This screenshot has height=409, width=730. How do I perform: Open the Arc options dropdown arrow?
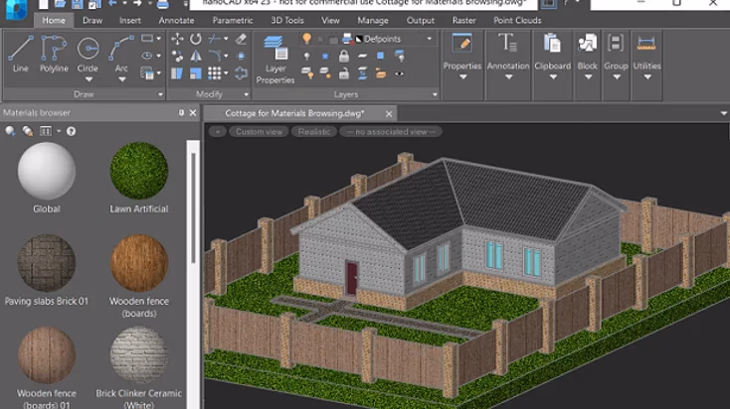121,79
